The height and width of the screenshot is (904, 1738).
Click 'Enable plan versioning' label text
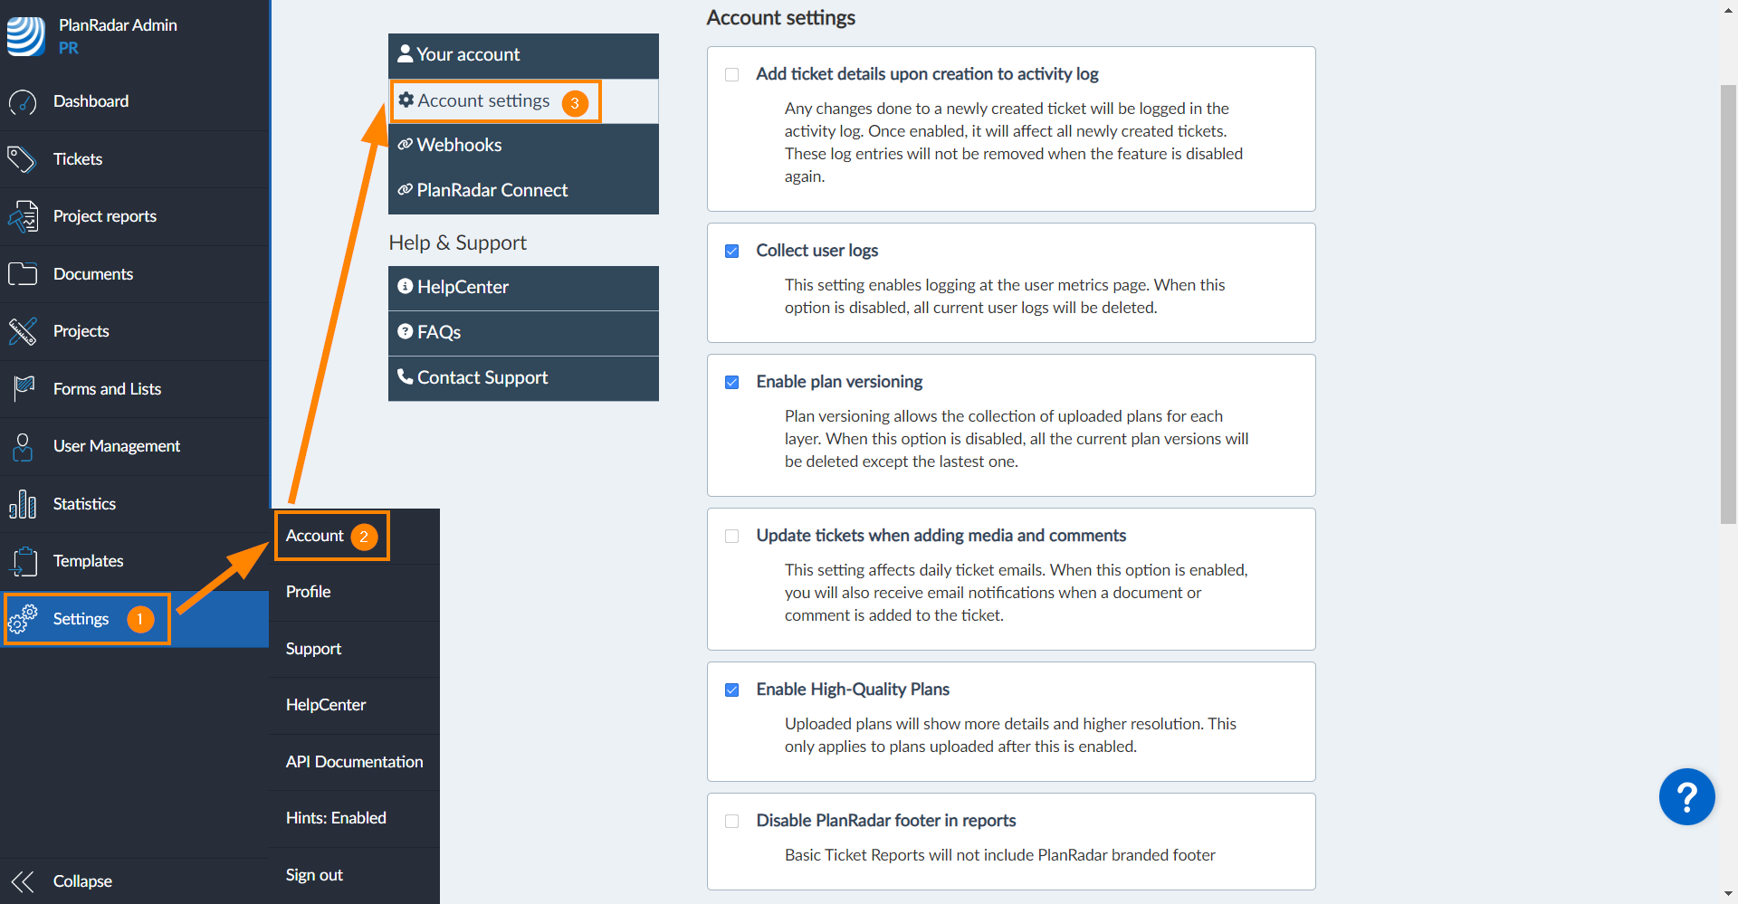click(839, 382)
